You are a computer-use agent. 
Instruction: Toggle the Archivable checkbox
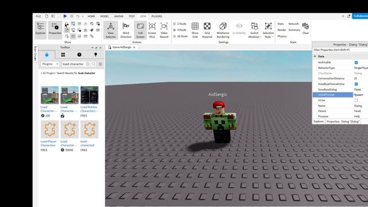(356, 63)
